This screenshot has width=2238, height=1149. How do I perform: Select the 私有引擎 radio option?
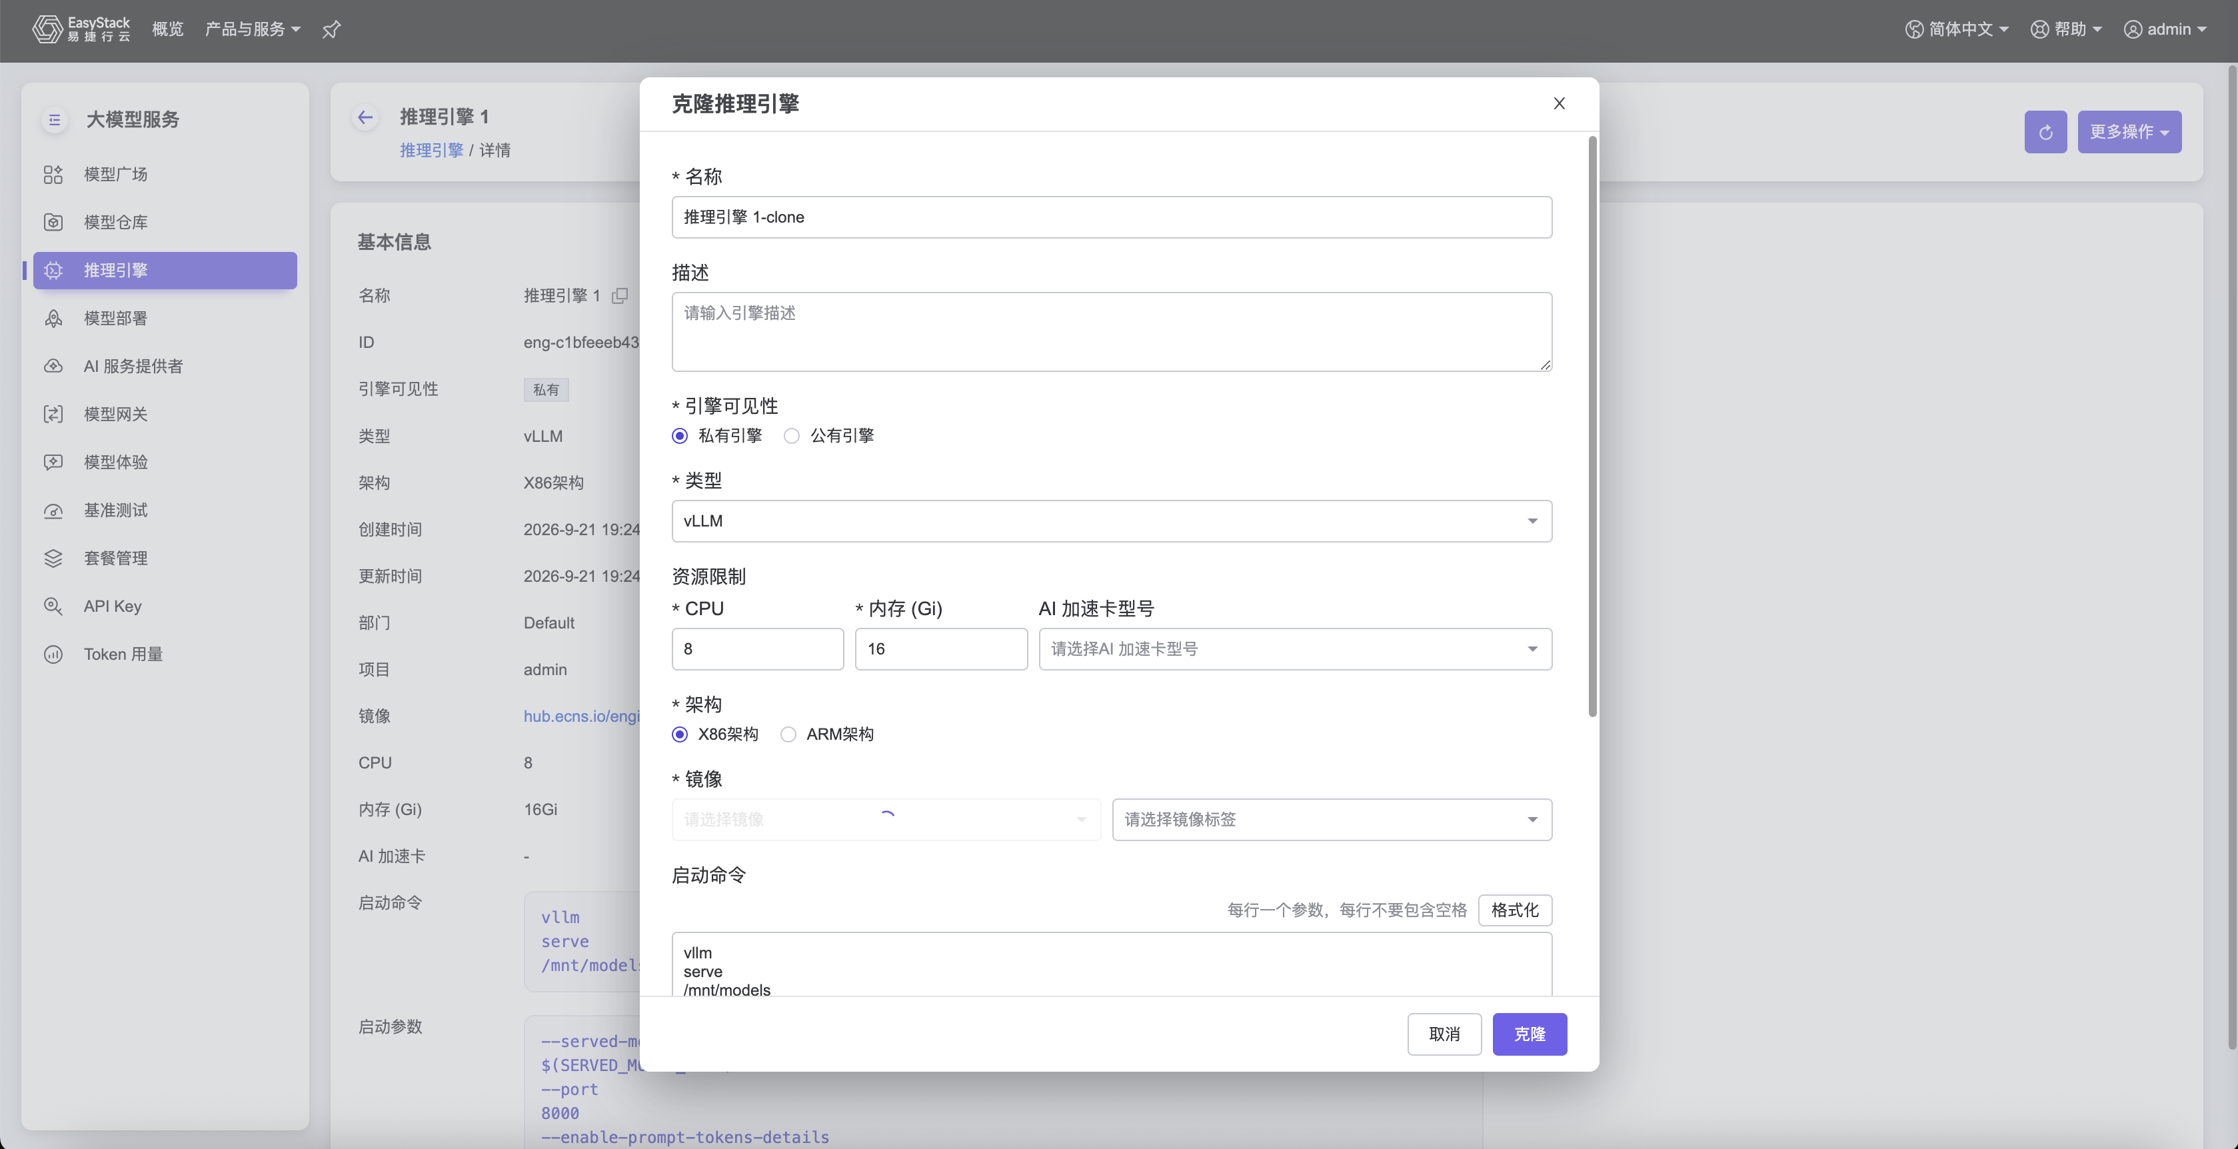click(x=718, y=436)
